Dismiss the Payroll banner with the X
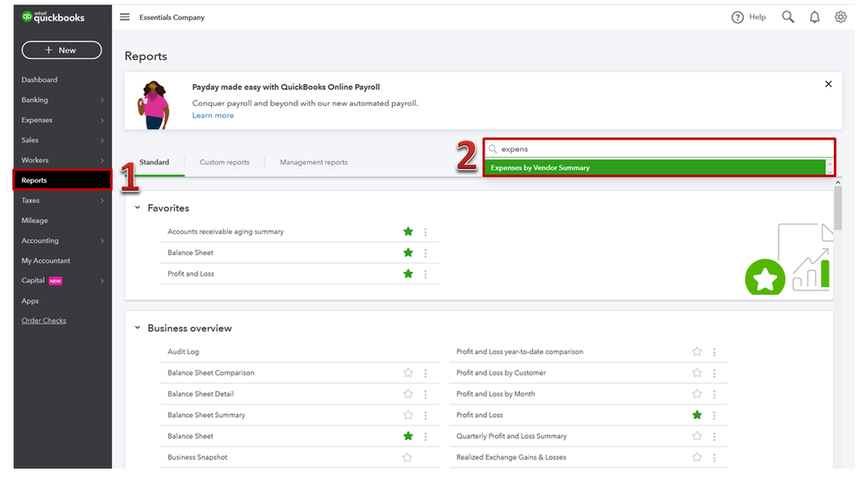 click(x=829, y=84)
